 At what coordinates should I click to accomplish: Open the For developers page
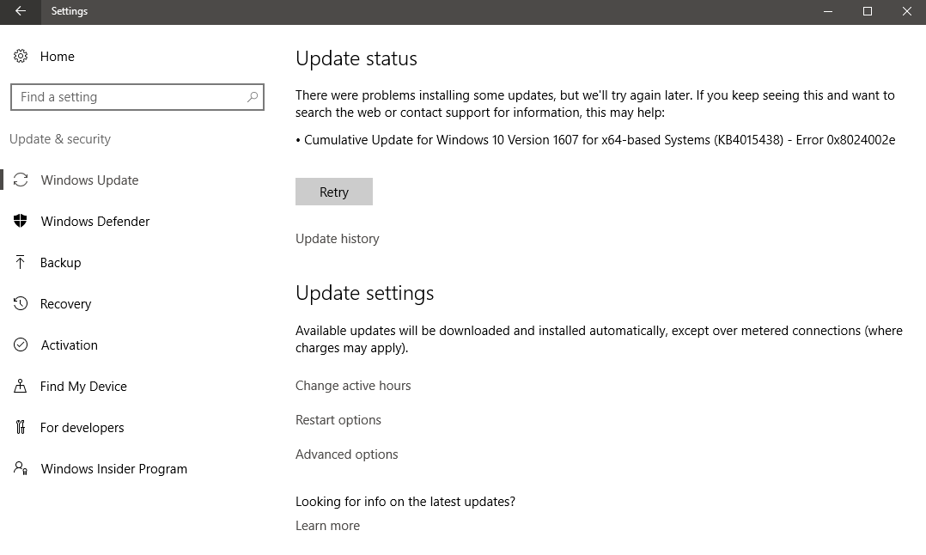[x=82, y=428]
